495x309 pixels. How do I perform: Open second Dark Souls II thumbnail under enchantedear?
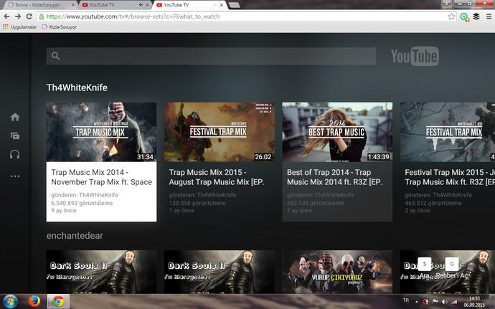coord(219,272)
